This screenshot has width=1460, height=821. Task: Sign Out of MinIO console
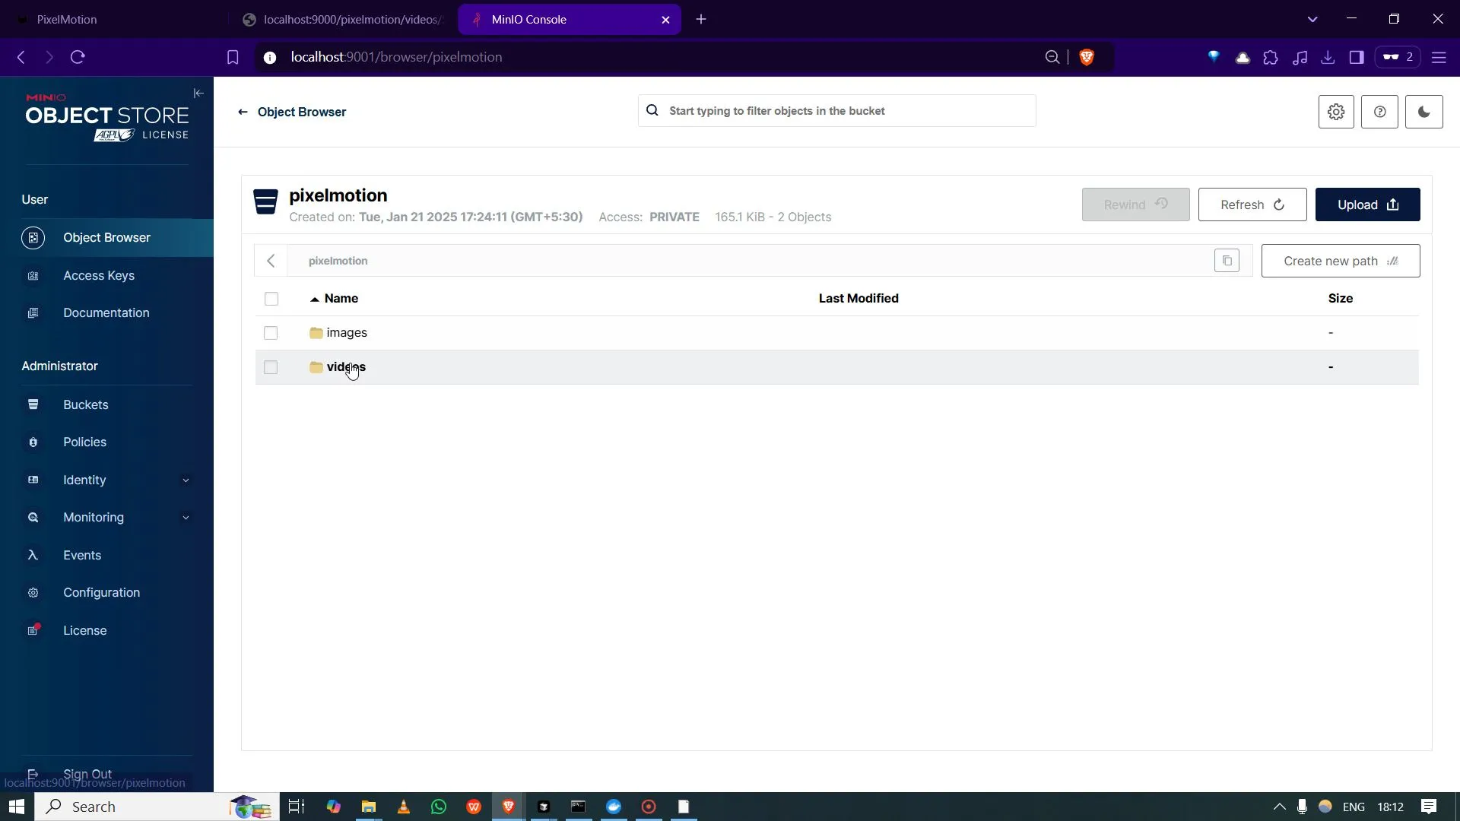[x=87, y=774]
